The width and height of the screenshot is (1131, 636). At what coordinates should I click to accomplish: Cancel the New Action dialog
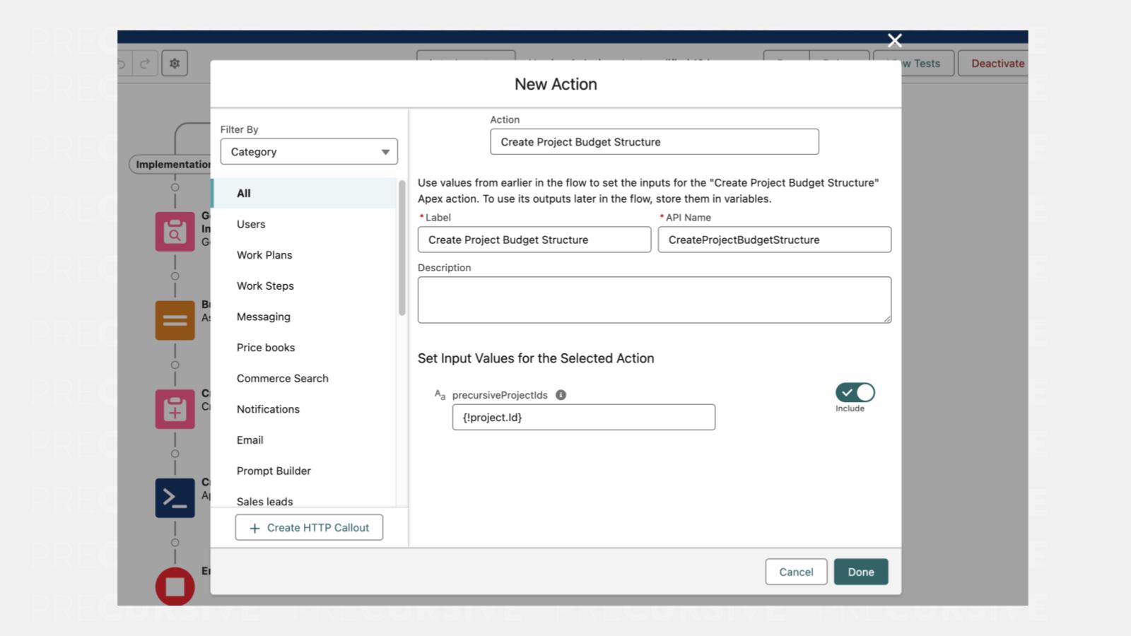796,572
